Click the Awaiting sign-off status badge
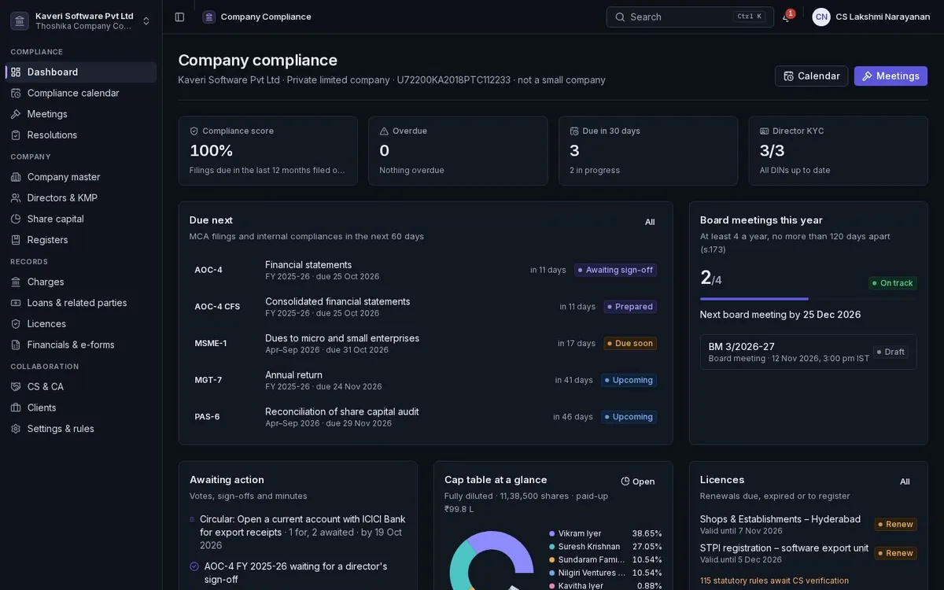 point(615,270)
